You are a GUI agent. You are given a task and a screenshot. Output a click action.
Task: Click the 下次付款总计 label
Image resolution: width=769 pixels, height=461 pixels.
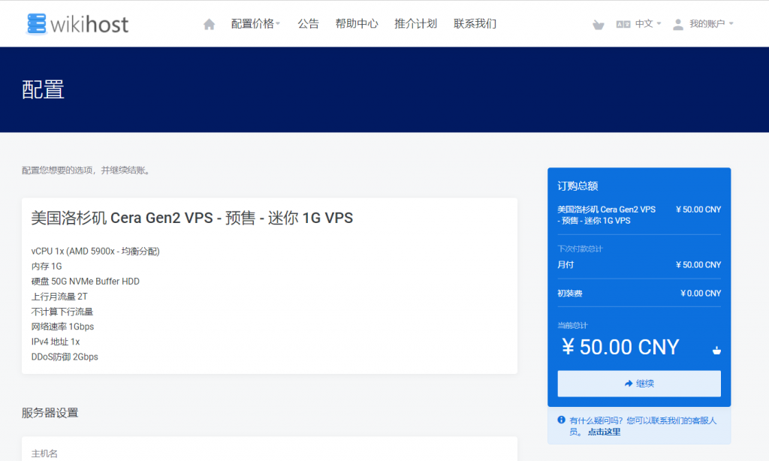click(581, 249)
